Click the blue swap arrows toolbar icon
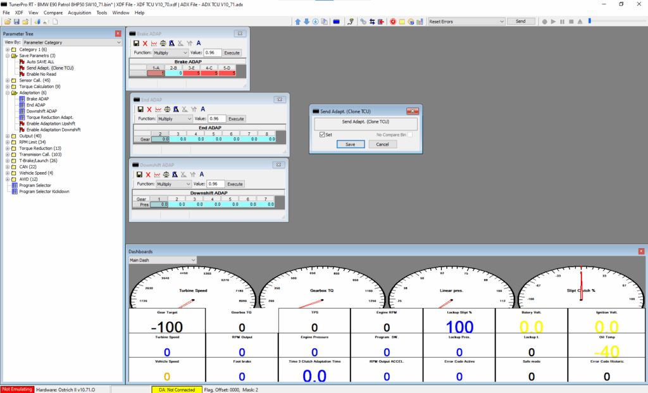Screen dimensions: 648x393 tap(372, 22)
